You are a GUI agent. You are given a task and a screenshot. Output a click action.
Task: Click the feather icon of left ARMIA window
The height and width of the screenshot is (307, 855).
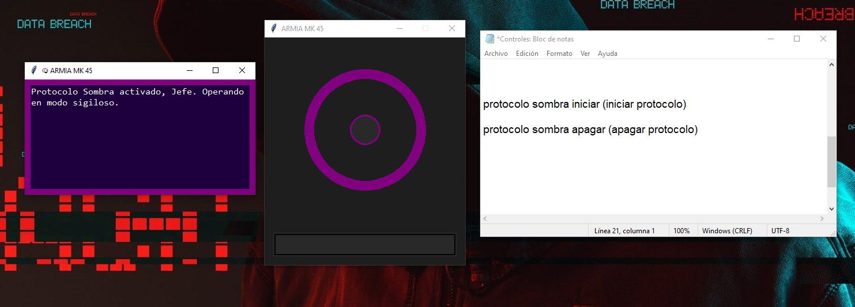tap(34, 70)
